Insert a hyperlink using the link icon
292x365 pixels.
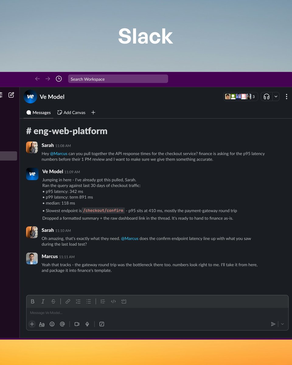pos(68,301)
